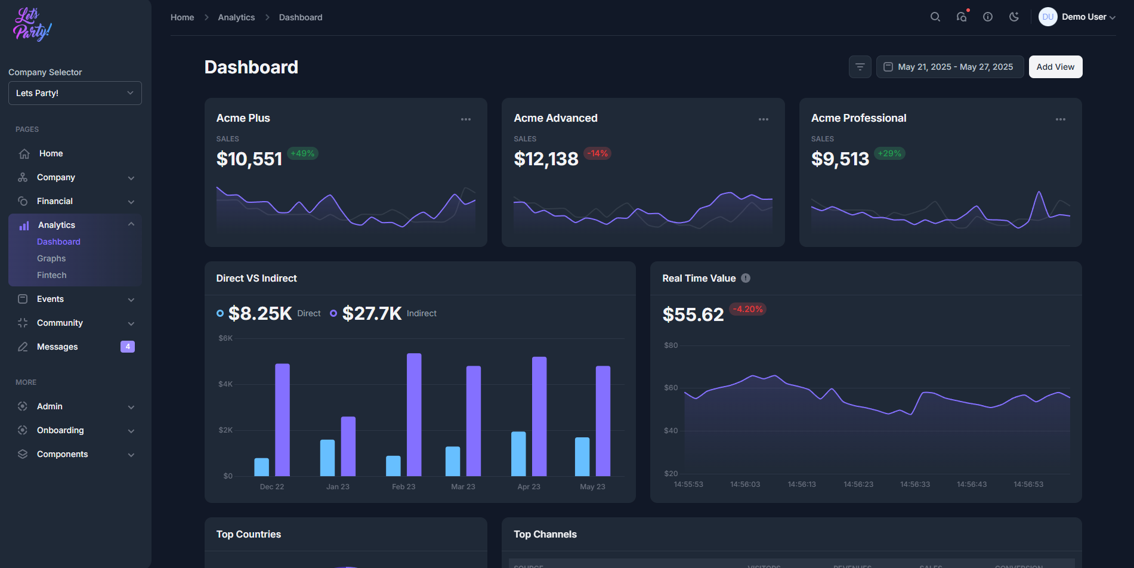Image resolution: width=1134 pixels, height=568 pixels.
Task: Open the search icon in the header
Action: pyautogui.click(x=935, y=17)
